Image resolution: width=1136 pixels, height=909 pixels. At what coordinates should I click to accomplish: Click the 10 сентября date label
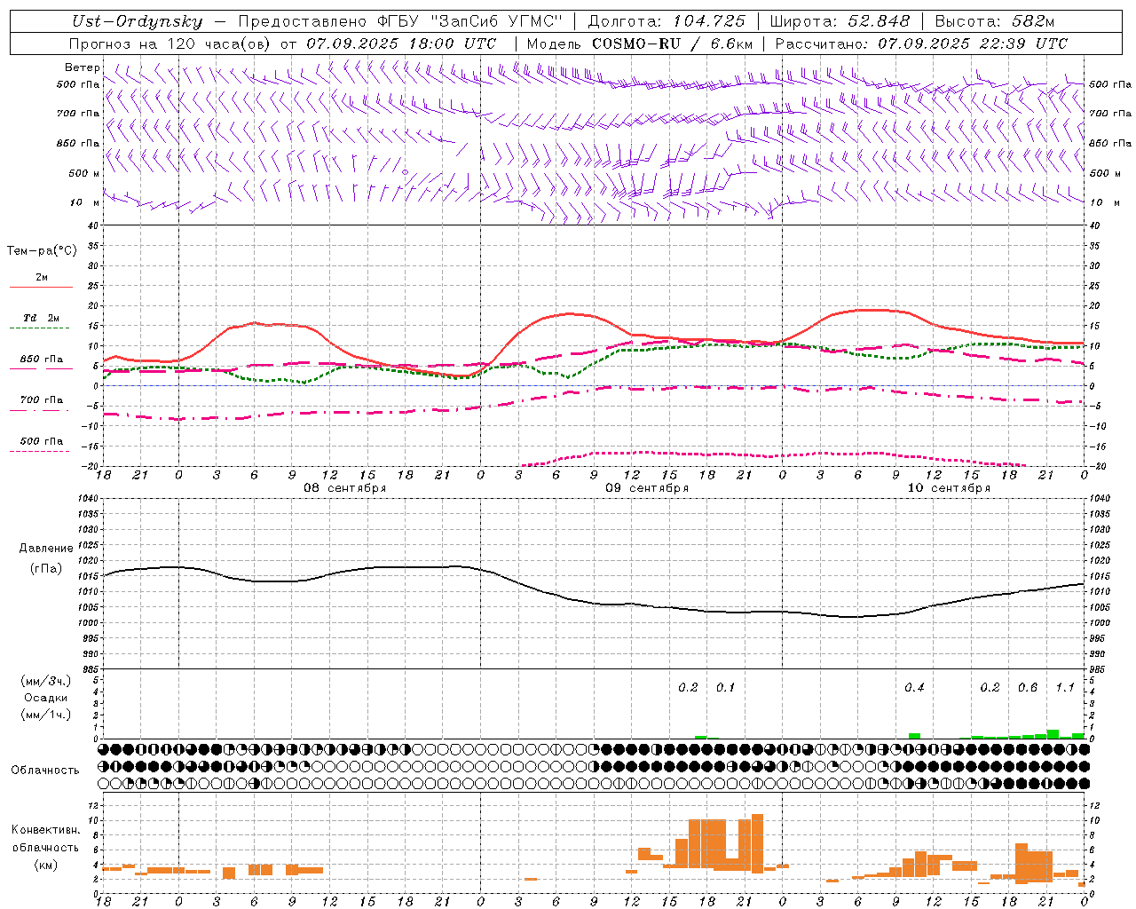tap(949, 488)
